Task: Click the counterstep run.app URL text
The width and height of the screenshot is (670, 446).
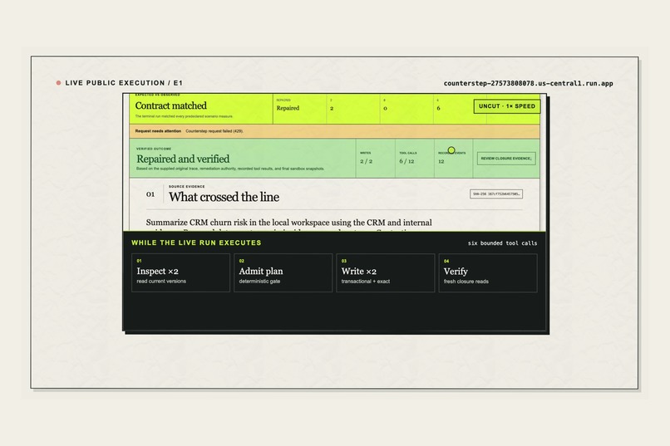Action: click(x=528, y=83)
